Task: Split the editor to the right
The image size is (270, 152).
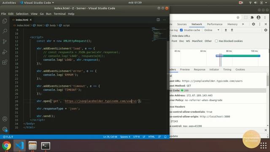Action: [158, 20]
